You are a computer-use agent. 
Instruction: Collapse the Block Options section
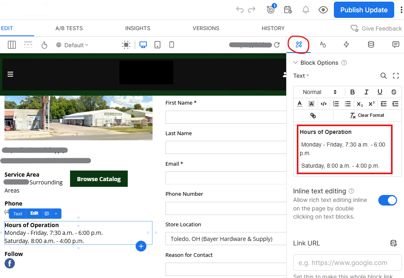pos(296,63)
